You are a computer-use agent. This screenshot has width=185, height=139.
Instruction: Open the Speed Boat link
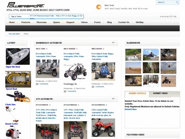tap(11, 89)
